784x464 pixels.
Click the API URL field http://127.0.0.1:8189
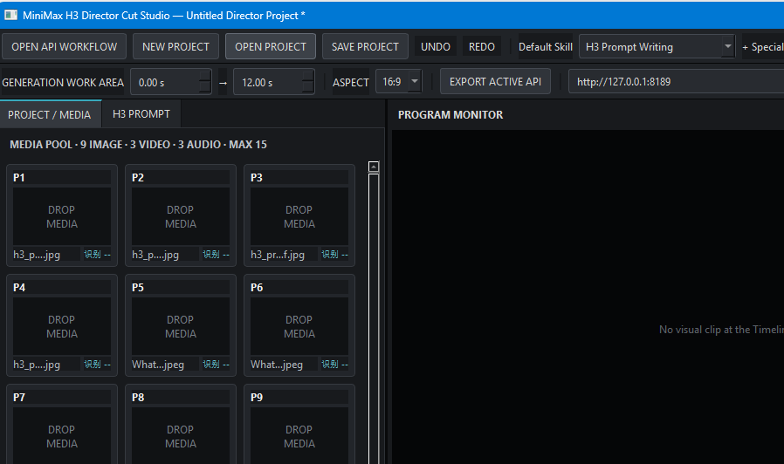pos(676,82)
